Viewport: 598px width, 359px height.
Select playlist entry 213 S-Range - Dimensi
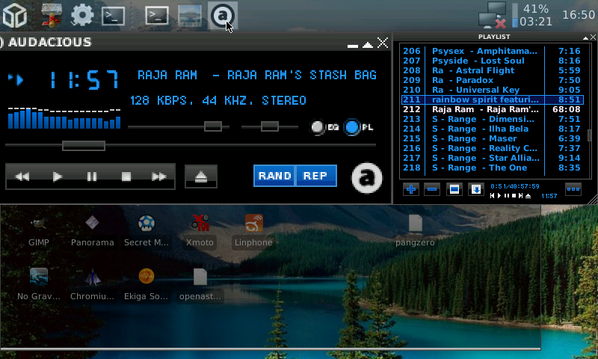coord(492,120)
